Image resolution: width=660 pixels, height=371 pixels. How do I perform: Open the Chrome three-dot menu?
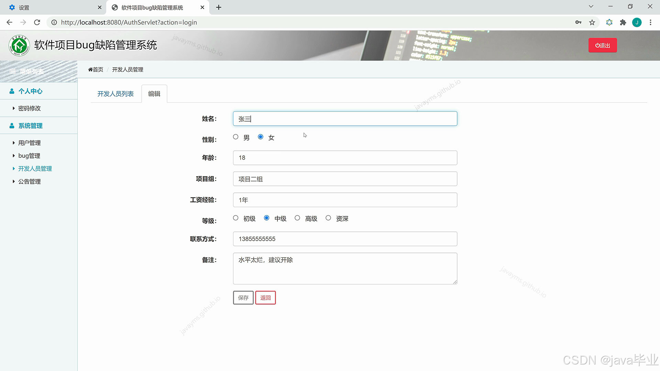pyautogui.click(x=650, y=22)
